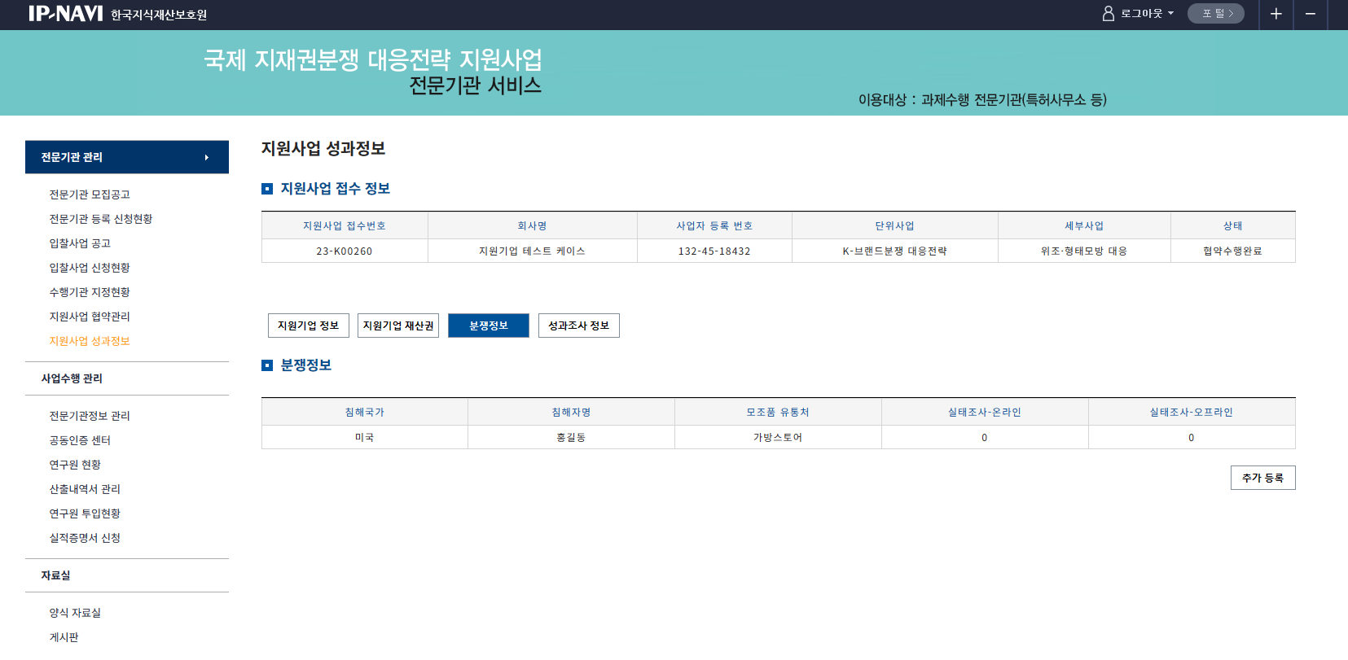Select the 분쟁정보 tab

[488, 326]
